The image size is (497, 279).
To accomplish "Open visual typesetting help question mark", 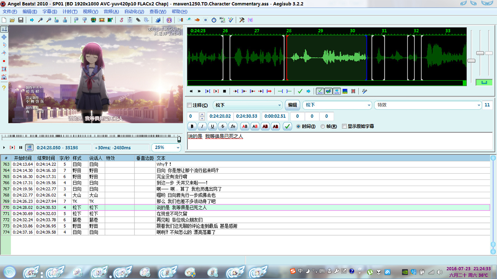I will (x=4, y=88).
